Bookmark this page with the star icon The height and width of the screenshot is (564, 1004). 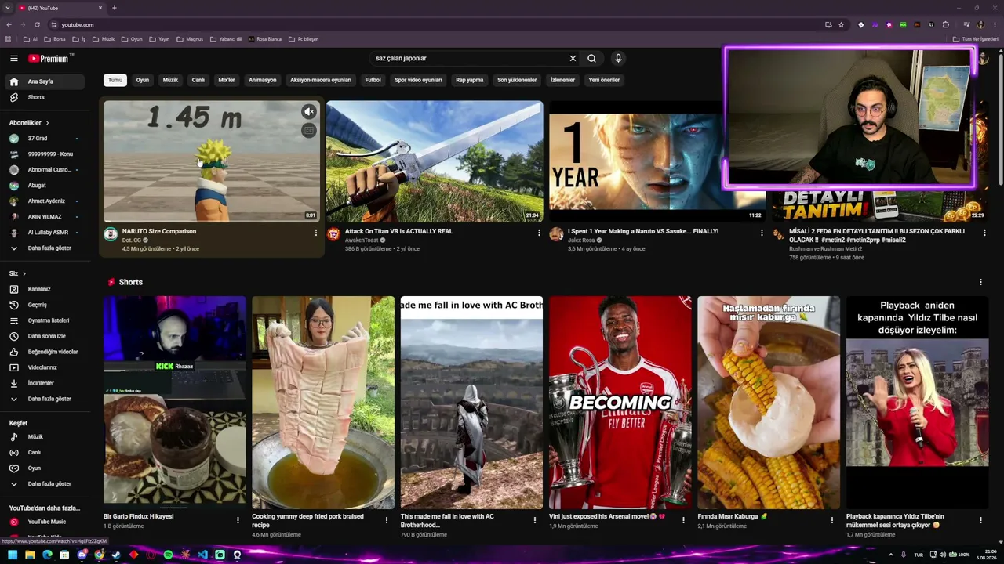click(842, 24)
